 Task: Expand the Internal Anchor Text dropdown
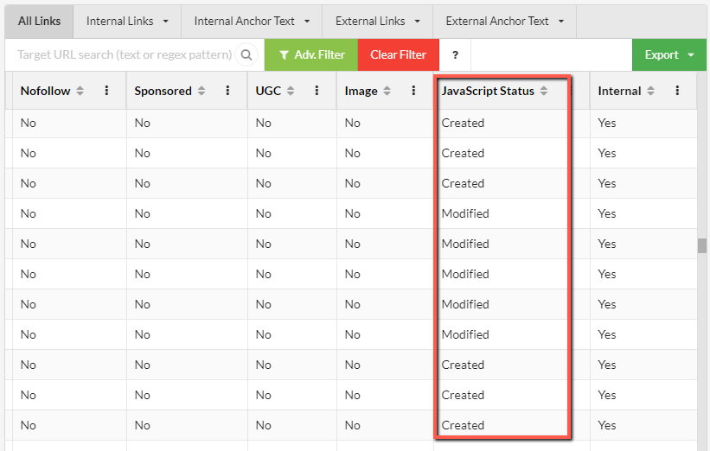[252, 22]
